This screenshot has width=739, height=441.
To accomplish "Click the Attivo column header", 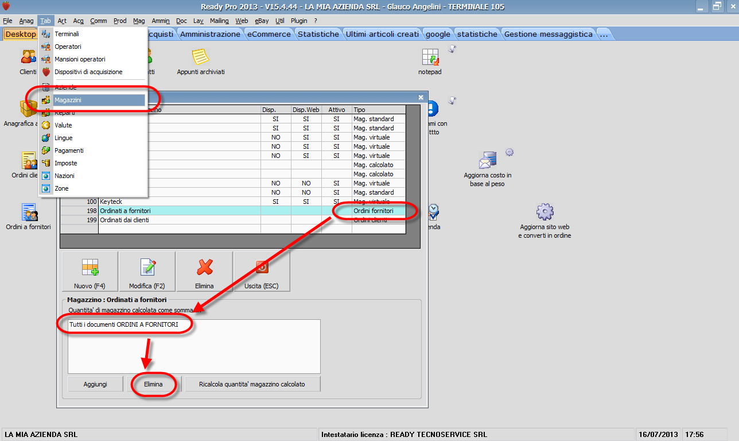I will tap(337, 110).
